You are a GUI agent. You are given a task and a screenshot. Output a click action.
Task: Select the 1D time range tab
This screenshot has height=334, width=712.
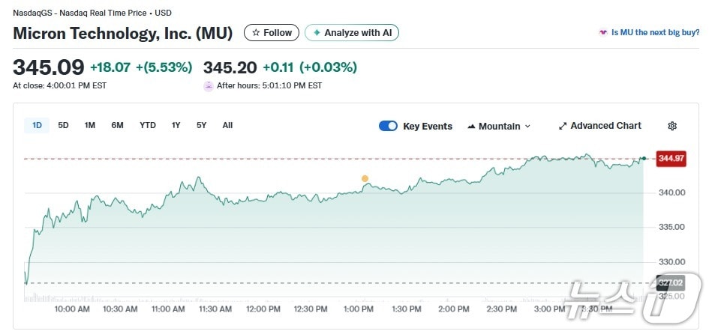click(x=37, y=125)
